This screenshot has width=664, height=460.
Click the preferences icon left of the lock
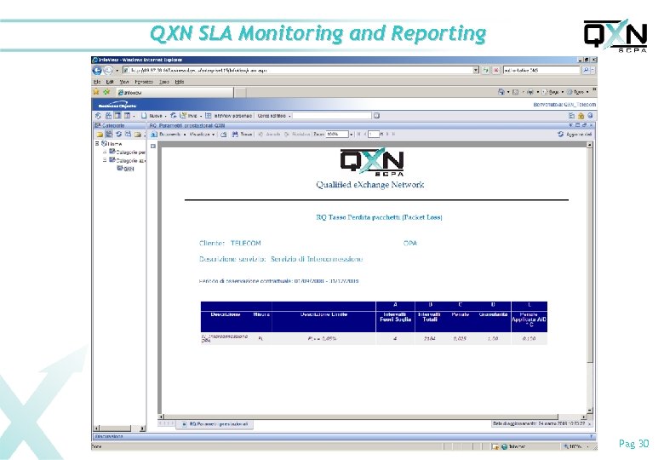pyautogui.click(x=571, y=116)
